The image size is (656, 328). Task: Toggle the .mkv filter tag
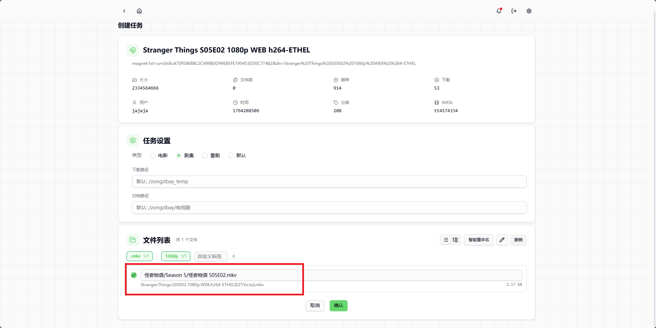139,256
